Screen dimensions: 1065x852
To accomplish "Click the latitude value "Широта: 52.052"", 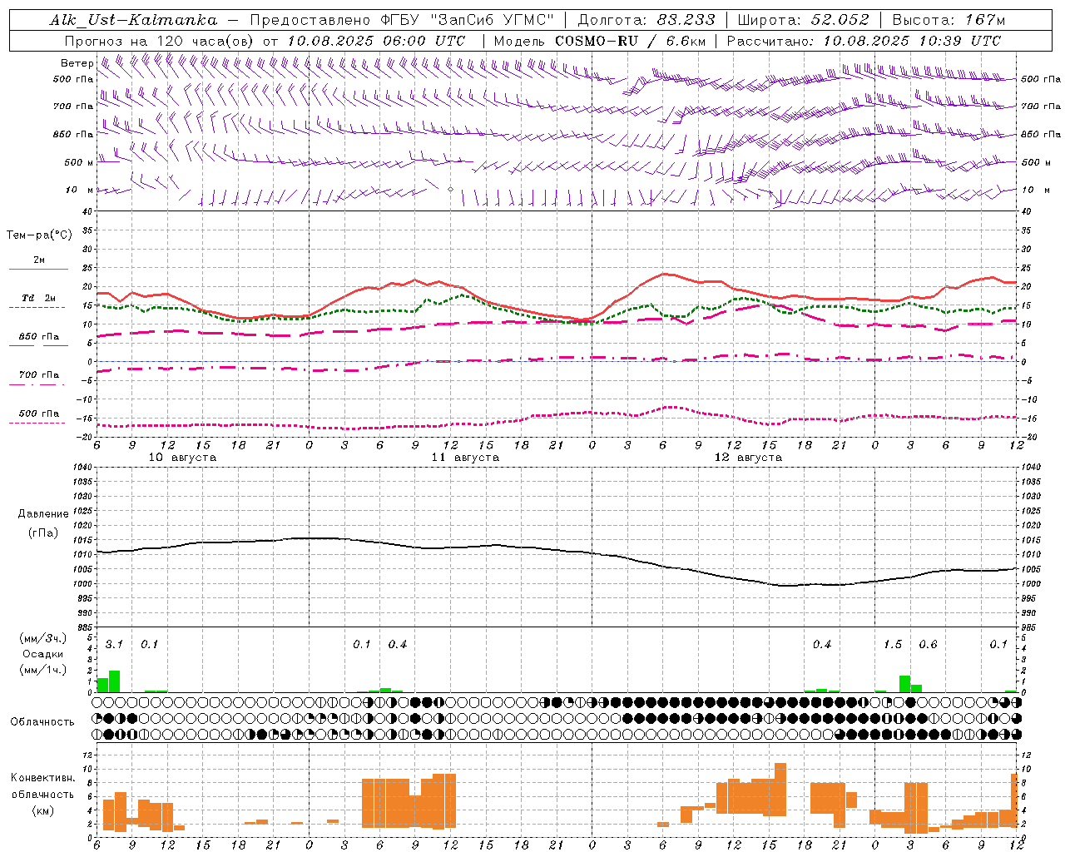I will click(x=804, y=20).
